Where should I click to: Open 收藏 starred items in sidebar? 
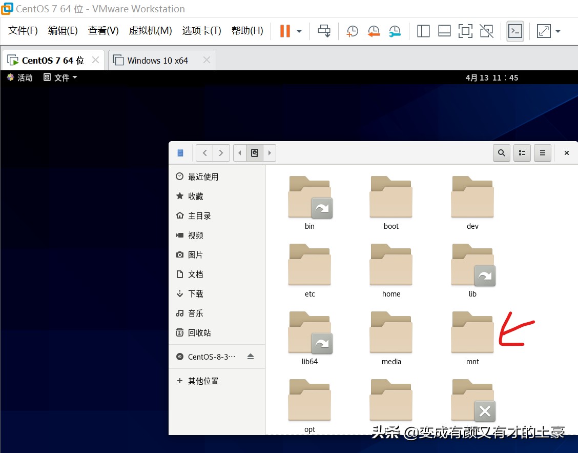click(x=217, y=196)
